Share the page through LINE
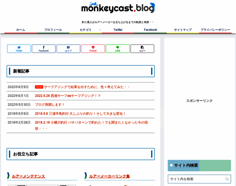Image resolution: width=236 pixels, height=186 pixels. (118, 49)
